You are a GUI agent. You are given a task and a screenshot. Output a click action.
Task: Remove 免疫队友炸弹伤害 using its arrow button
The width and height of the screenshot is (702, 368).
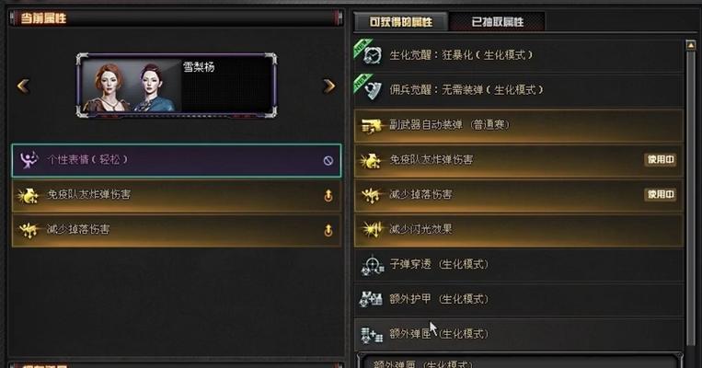pos(328,195)
